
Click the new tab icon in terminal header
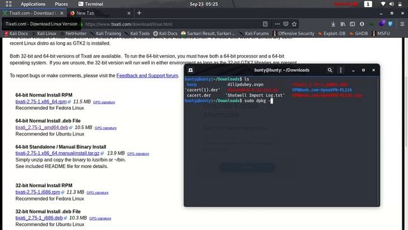(191, 70)
